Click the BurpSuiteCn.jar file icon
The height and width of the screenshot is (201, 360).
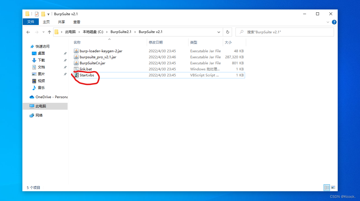click(76, 63)
